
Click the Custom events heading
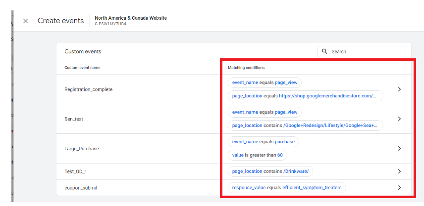click(x=83, y=51)
